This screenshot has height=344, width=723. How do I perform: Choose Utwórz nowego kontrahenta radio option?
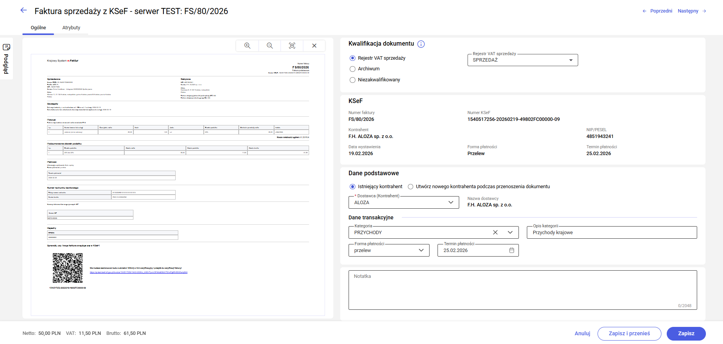[411, 187]
